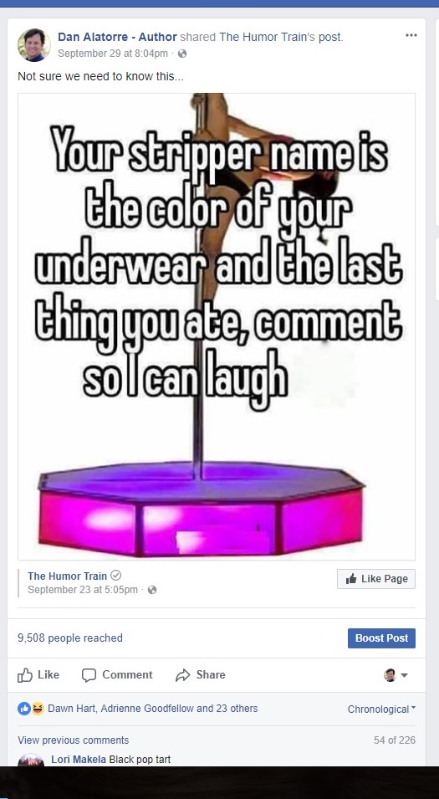Click the Boost Post button
The image size is (439, 799).
tap(381, 638)
